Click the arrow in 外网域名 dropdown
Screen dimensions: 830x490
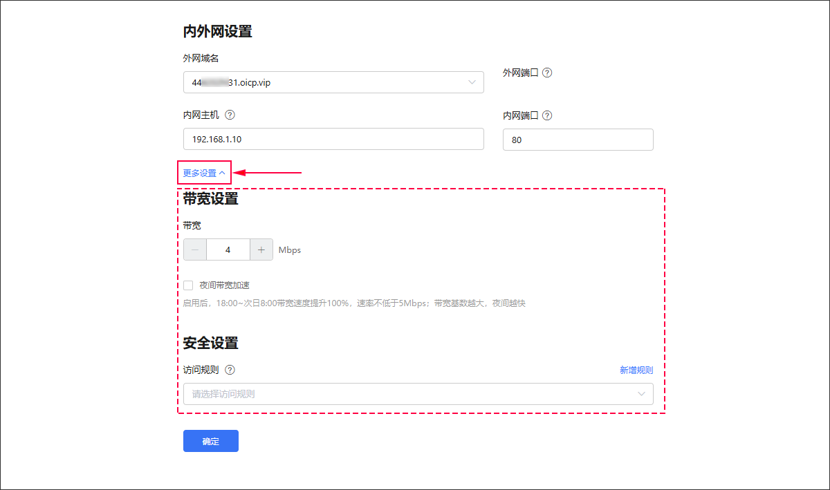tap(472, 82)
